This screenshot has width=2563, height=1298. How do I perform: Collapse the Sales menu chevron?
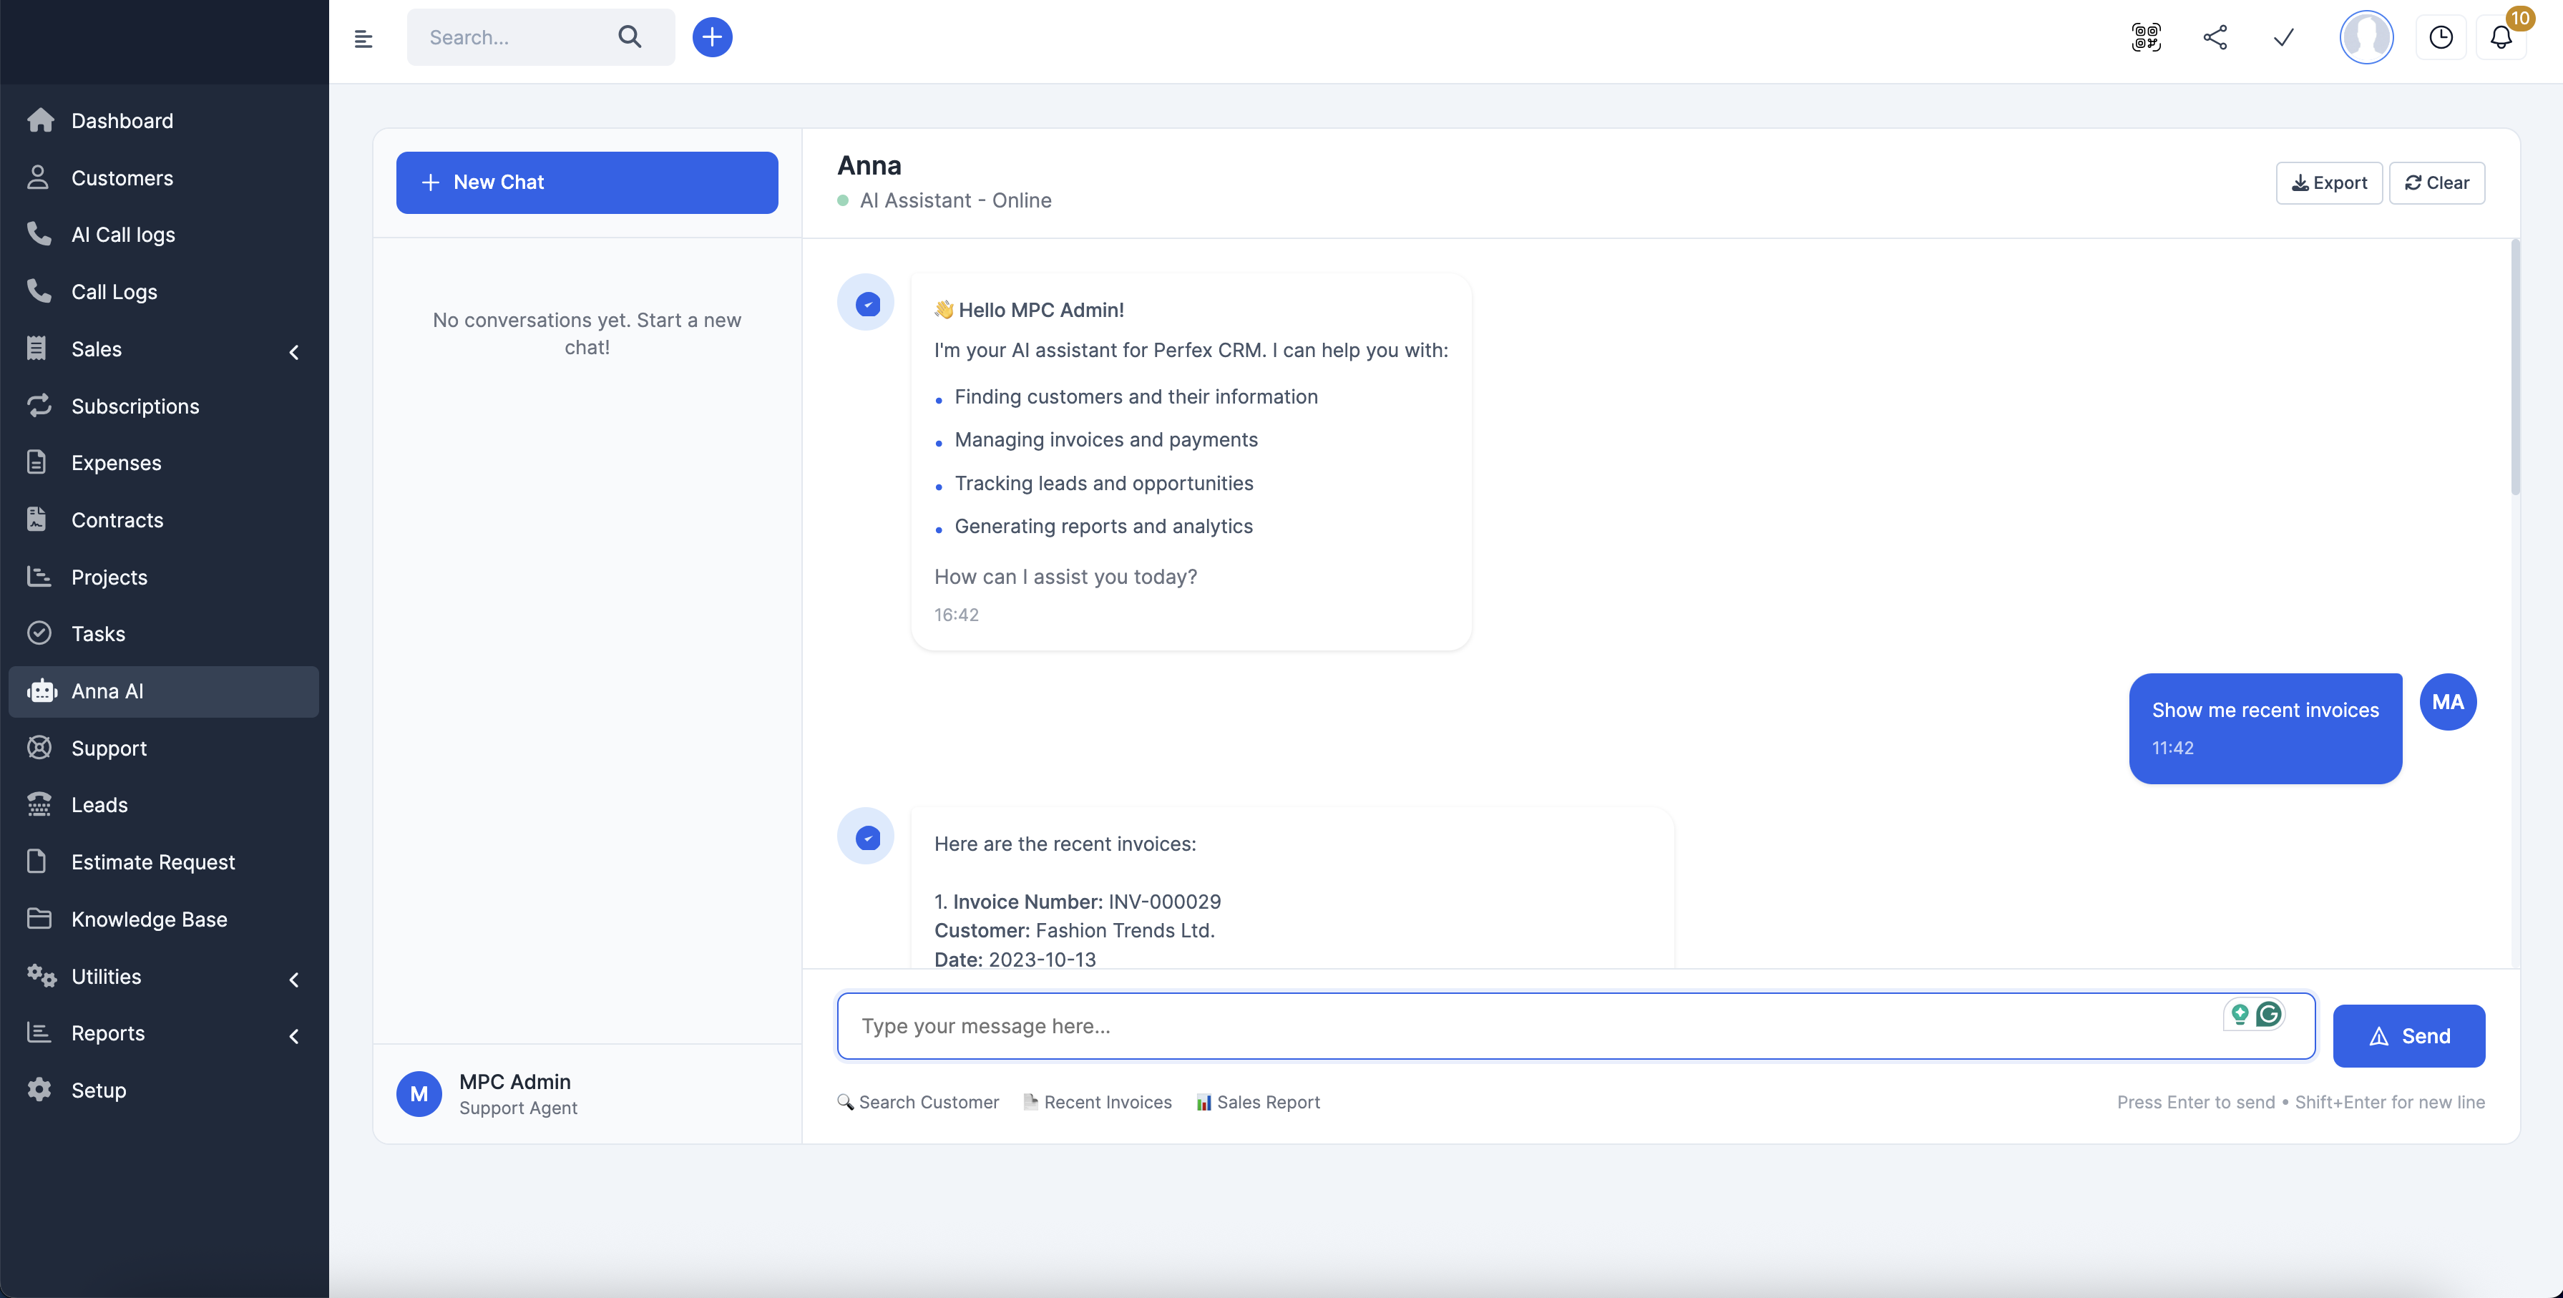[x=293, y=352]
